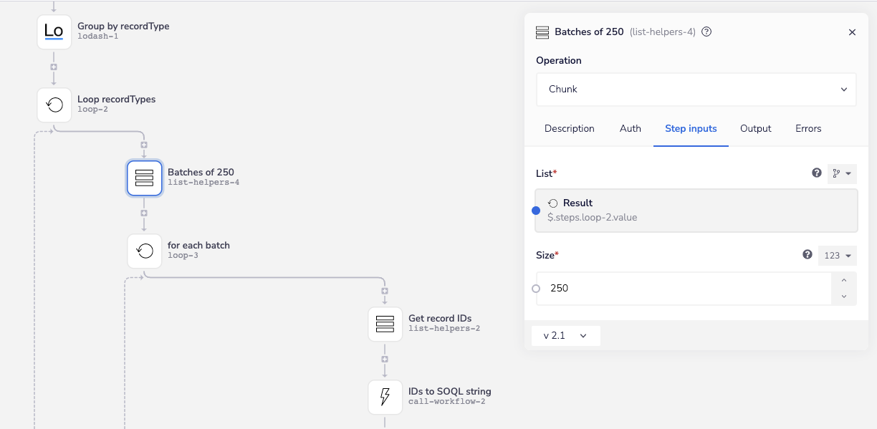Image resolution: width=877 pixels, height=429 pixels.
Task: Show help for the Size field
Action: (807, 255)
